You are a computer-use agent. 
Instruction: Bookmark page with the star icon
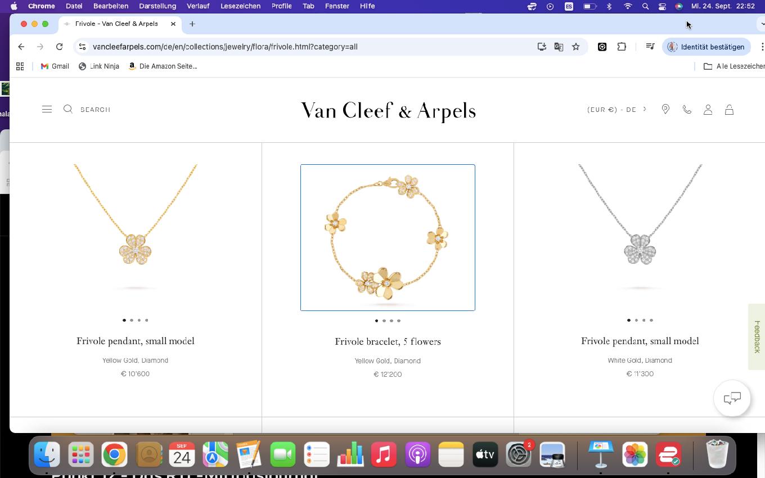point(575,47)
